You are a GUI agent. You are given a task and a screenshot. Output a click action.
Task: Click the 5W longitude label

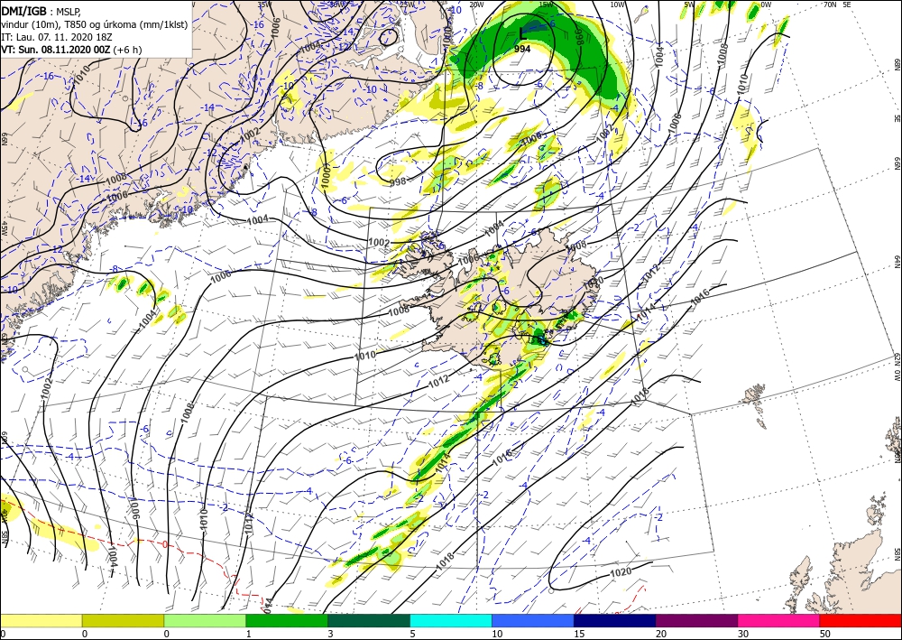point(690,5)
